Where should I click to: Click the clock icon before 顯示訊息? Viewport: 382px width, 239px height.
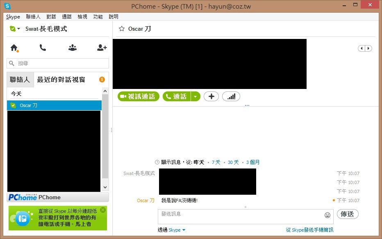click(x=157, y=162)
